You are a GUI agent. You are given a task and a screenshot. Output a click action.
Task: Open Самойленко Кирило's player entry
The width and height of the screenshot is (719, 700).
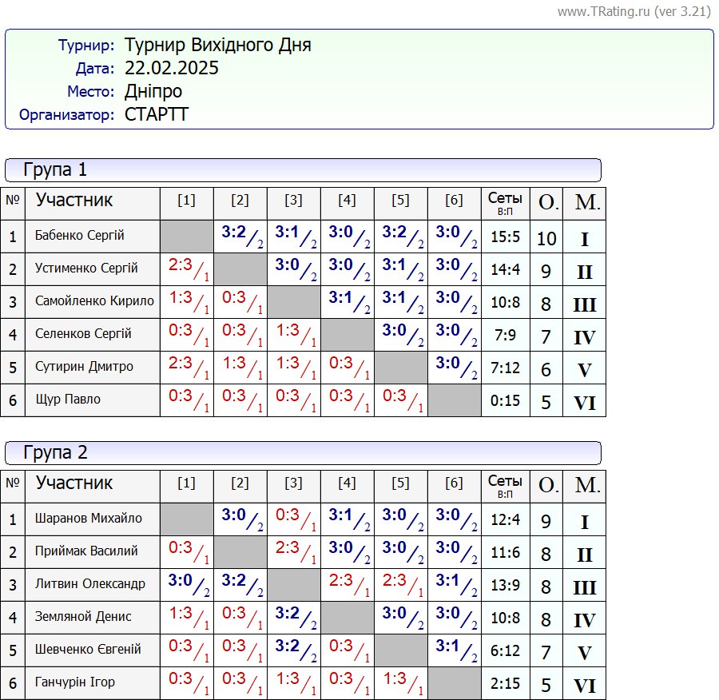94,301
